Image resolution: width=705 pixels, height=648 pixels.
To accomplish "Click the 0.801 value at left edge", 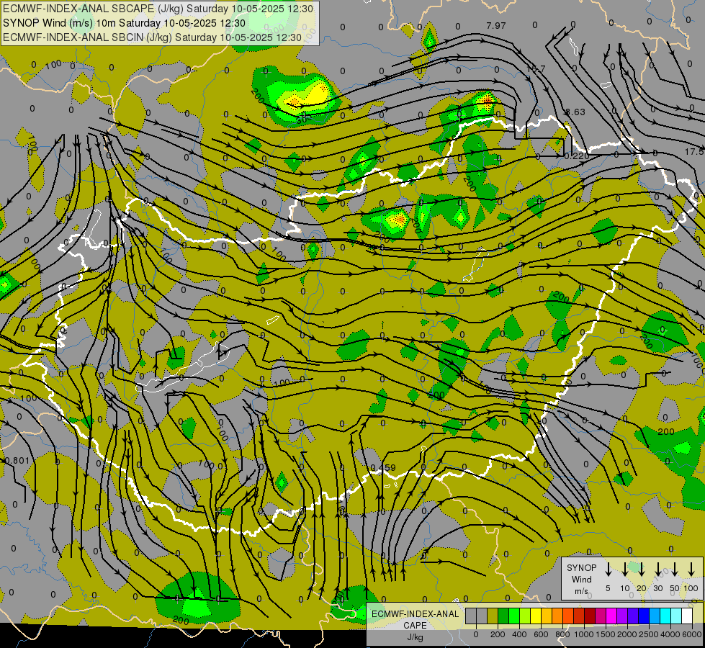I will tap(17, 461).
